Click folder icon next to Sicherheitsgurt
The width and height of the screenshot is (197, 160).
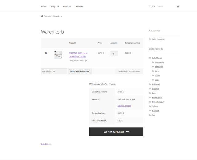click(150, 102)
